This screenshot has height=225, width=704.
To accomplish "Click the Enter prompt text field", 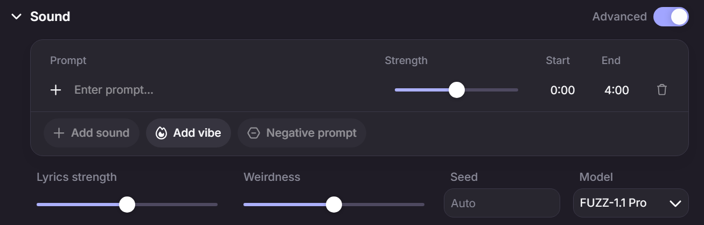I will (x=226, y=90).
